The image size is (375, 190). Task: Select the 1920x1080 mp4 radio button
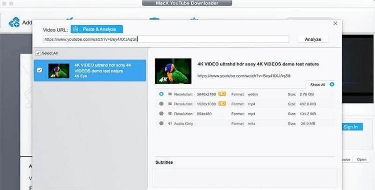161,104
